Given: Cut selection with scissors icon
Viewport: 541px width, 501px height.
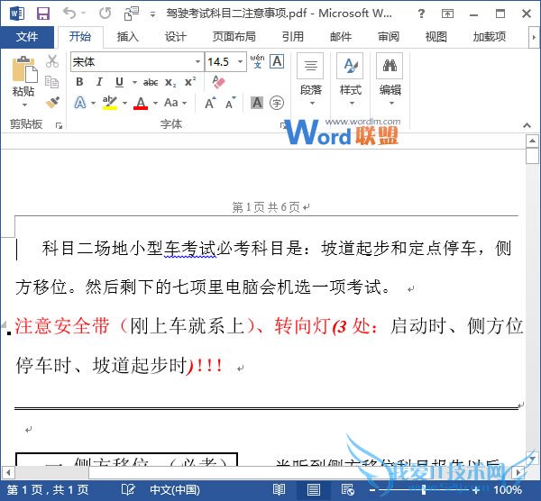Looking at the screenshot, I should click(52, 61).
